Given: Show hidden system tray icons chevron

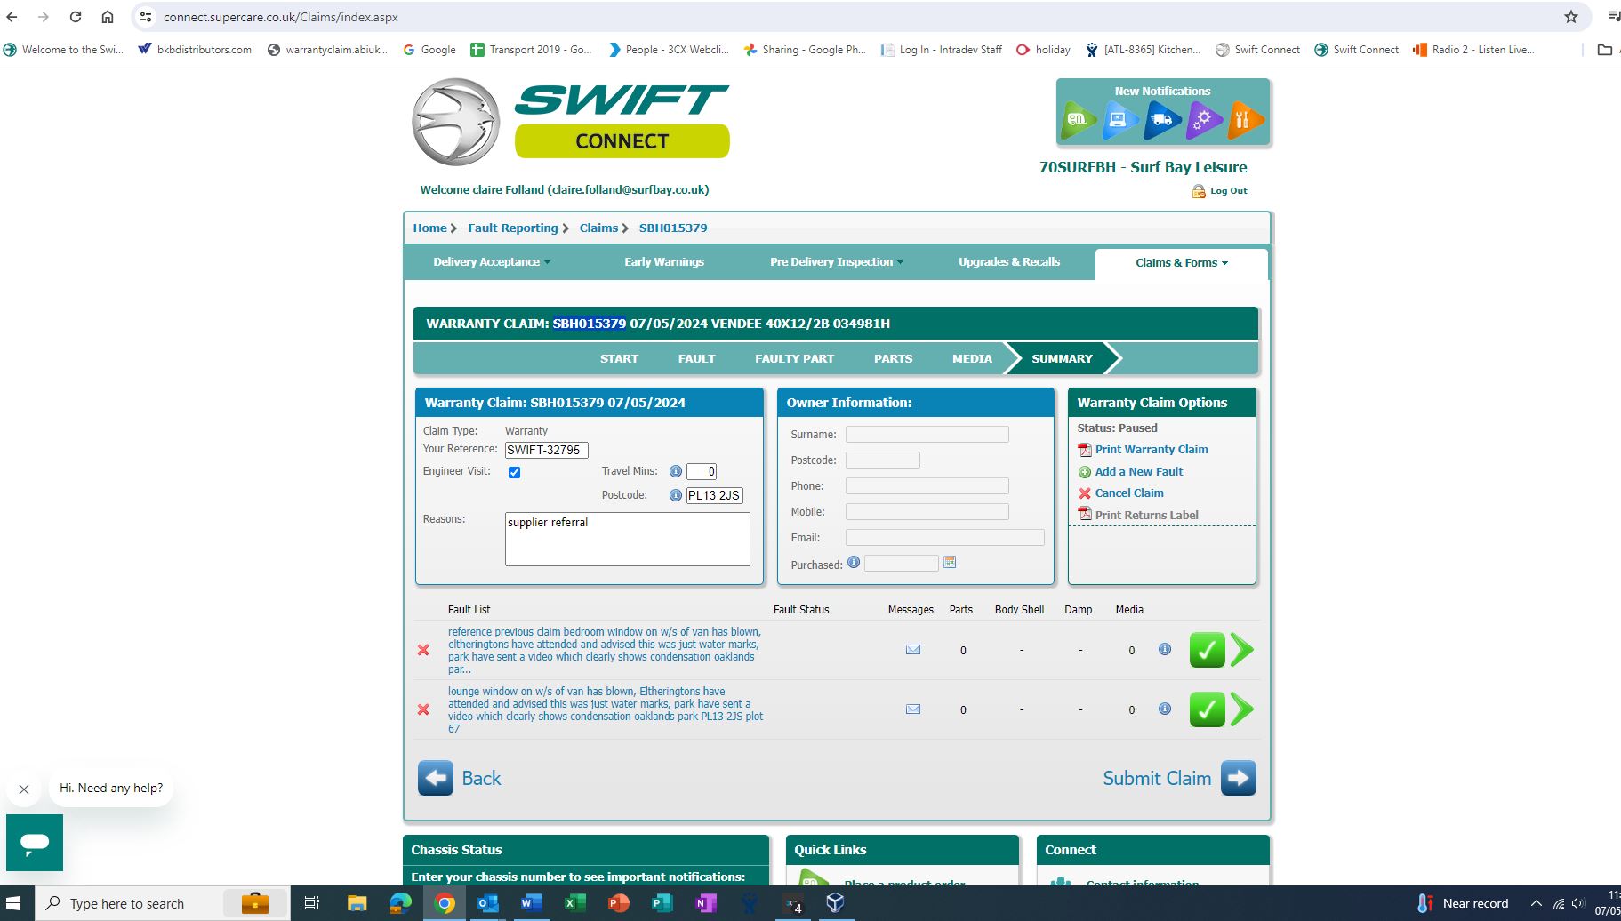Looking at the screenshot, I should [x=1536, y=903].
